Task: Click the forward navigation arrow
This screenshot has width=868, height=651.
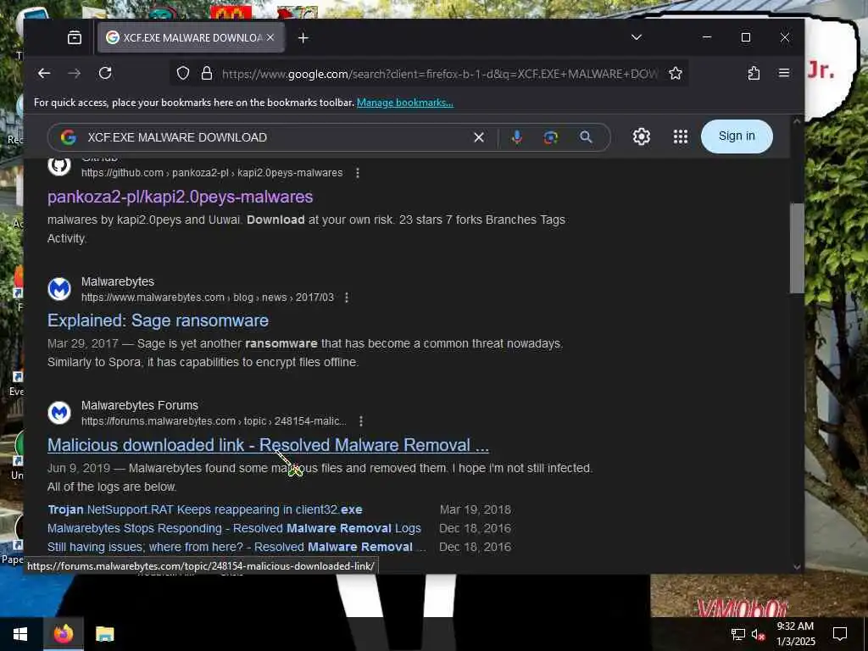Action: pyautogui.click(x=75, y=73)
